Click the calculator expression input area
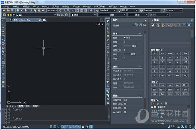The width and height of the screenshot is (196, 130). [170, 45]
